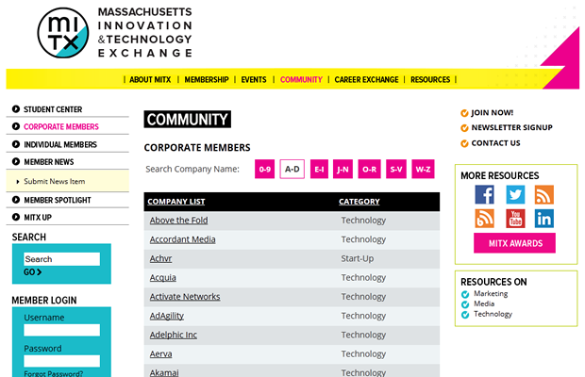Viewport: 585px width, 377px height.
Task: Click the Start-Up category for Achvr
Action: click(358, 258)
